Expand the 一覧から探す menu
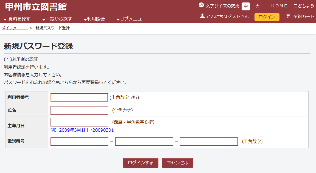Image resolution: width=316 pixels, height=173 pixels. [57, 19]
